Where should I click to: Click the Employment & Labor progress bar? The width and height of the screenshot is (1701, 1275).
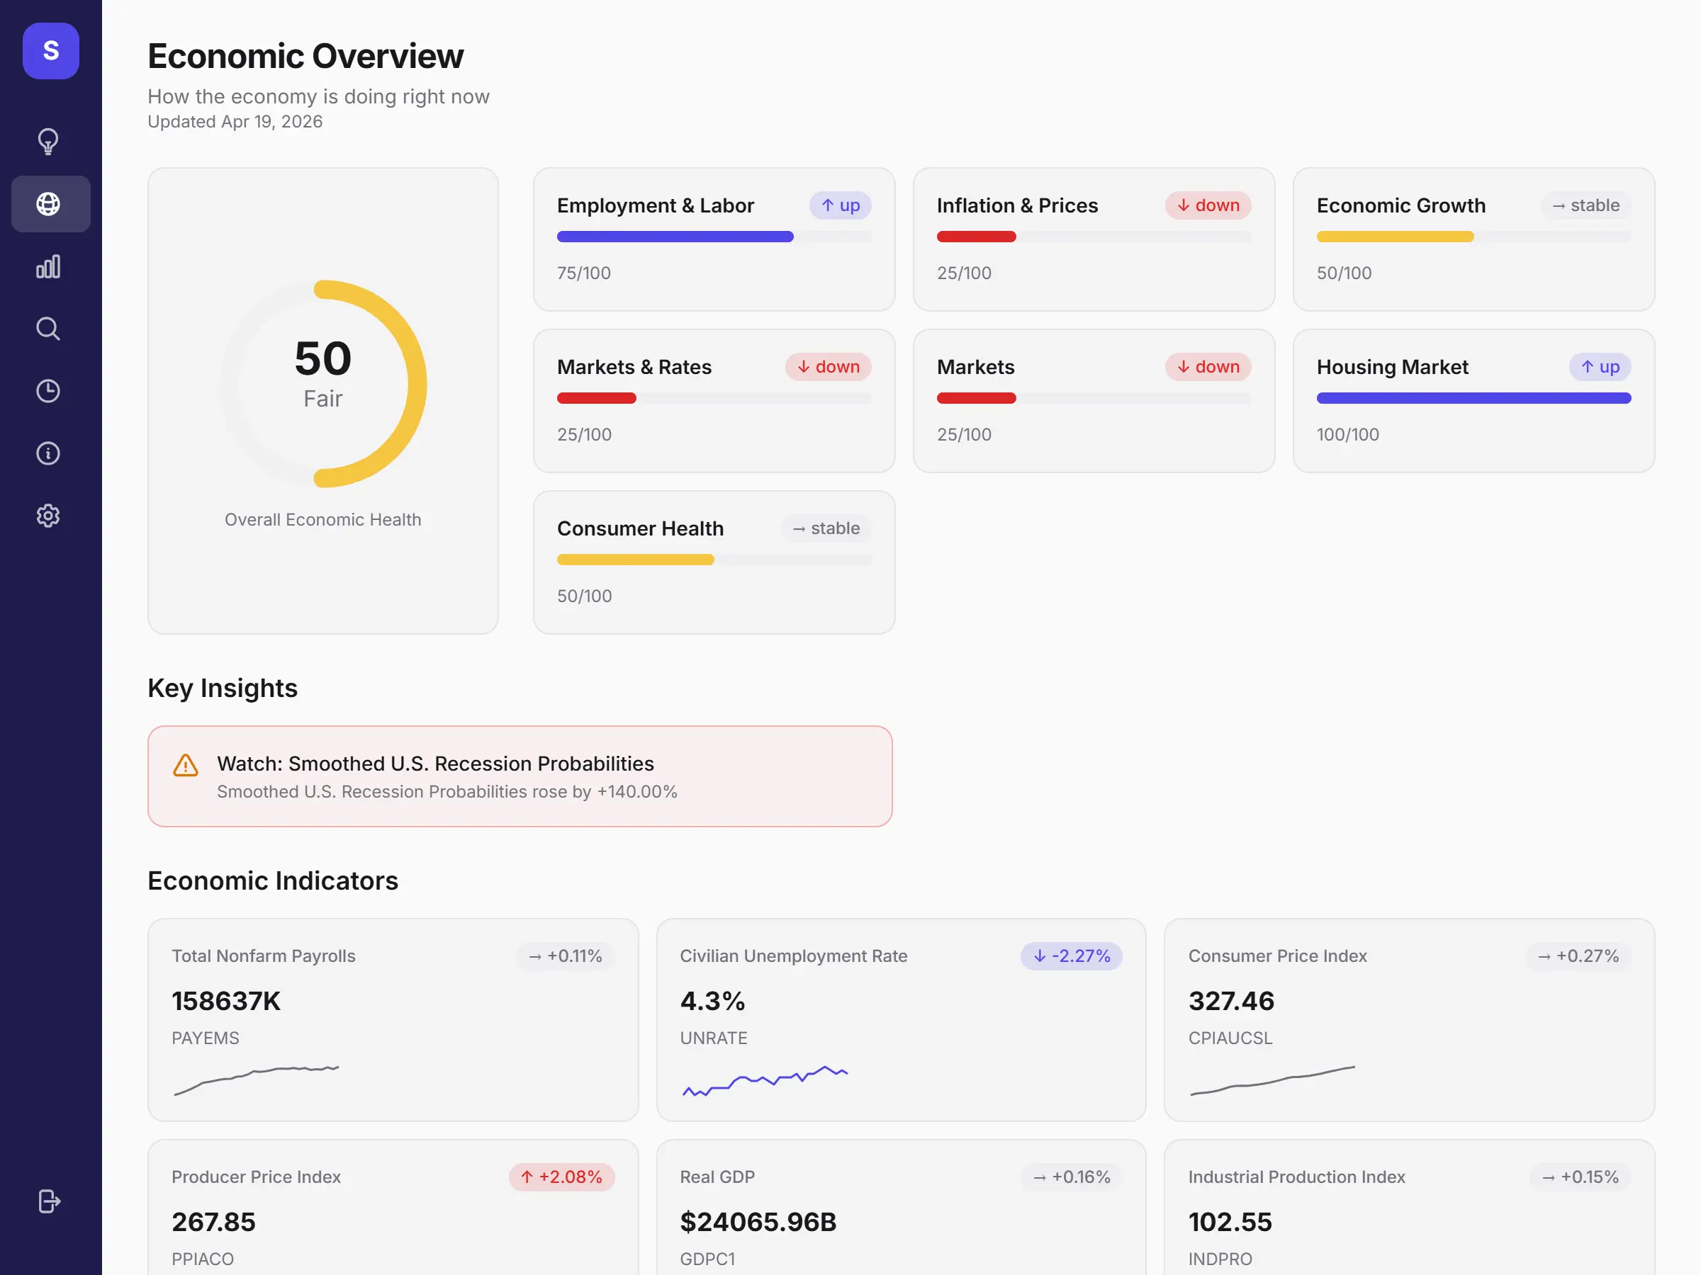coord(714,237)
